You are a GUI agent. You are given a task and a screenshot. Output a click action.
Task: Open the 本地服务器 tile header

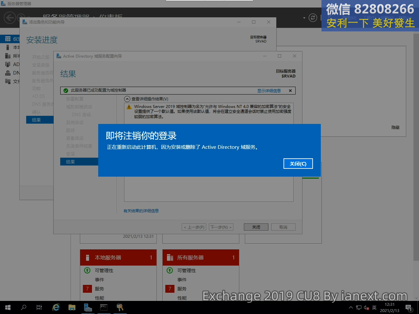[118, 257]
